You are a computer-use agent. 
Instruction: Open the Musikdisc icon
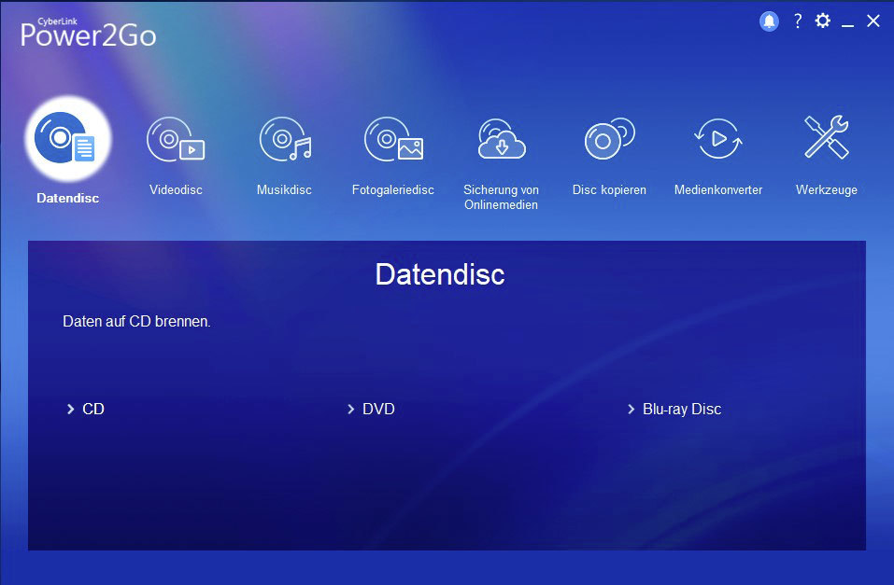(285, 139)
